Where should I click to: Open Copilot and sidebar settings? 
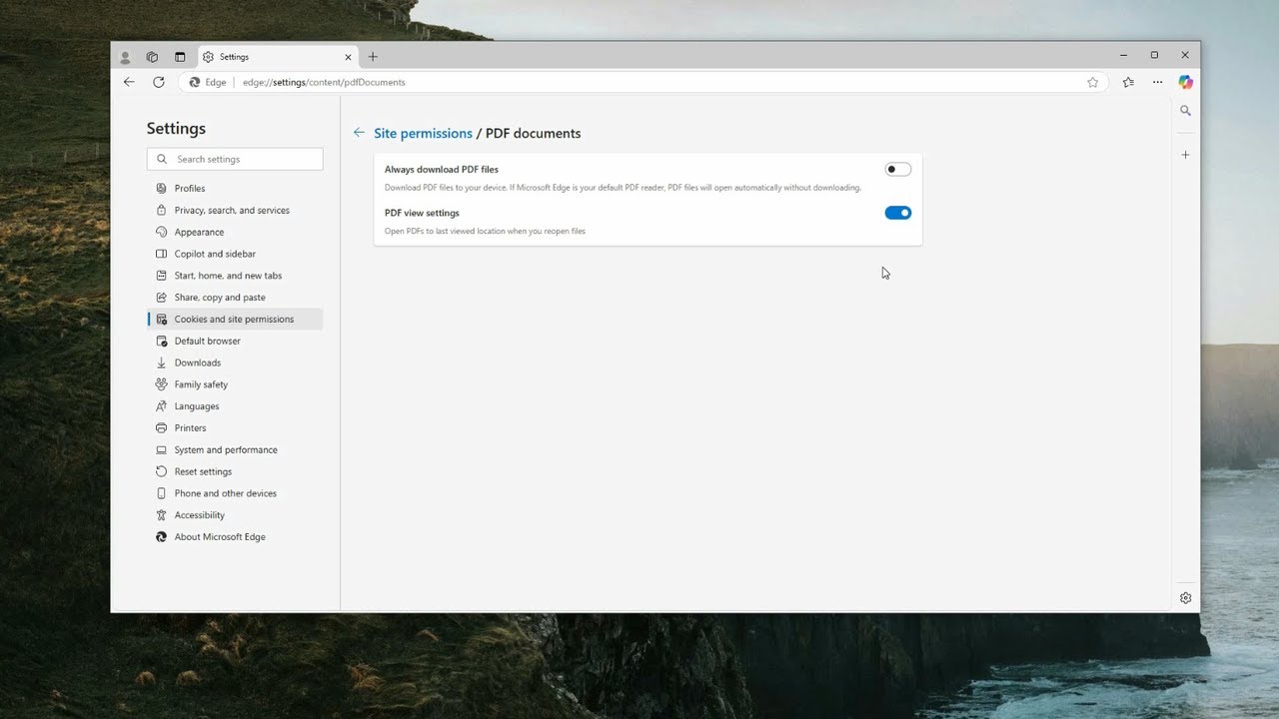235,254
